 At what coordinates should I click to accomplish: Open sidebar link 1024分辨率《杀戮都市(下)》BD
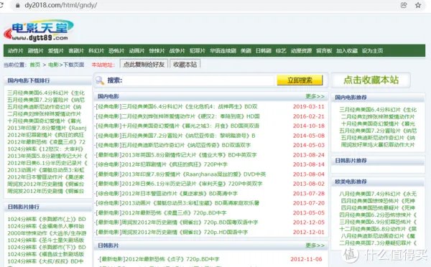[47, 247]
